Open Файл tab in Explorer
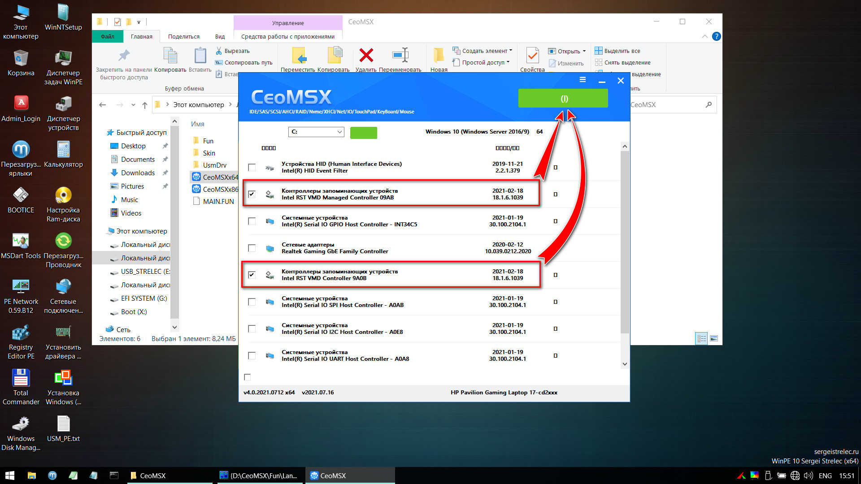Image resolution: width=861 pixels, height=484 pixels. point(107,36)
